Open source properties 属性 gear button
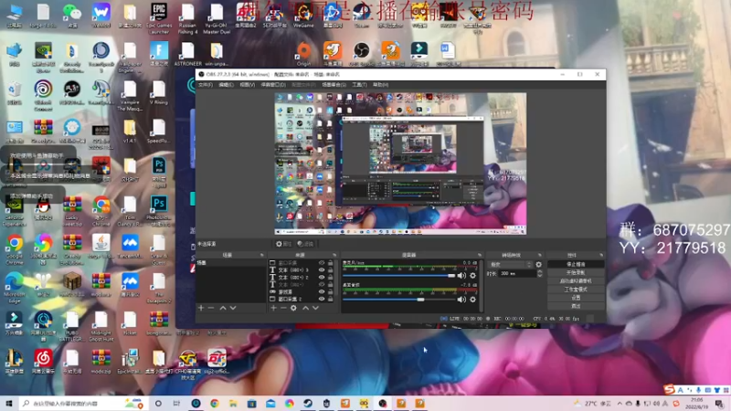Viewport: 731px width, 411px height. pyautogui.click(x=283, y=244)
